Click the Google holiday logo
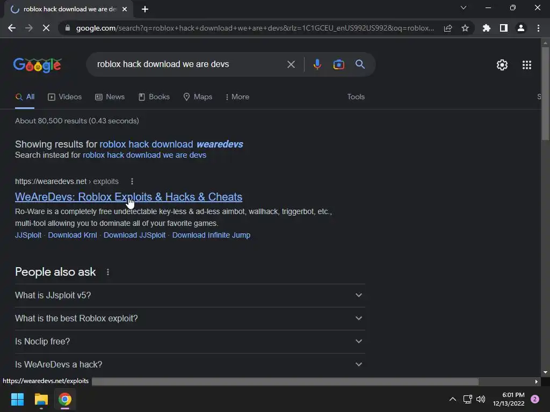 [x=38, y=65]
